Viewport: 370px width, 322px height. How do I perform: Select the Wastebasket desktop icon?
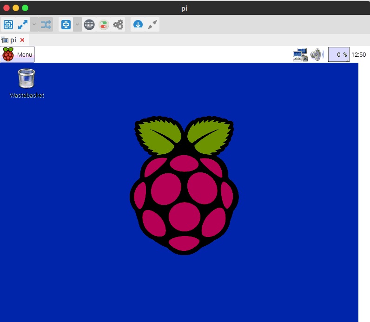coord(26,83)
